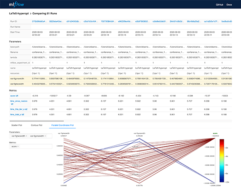The image size is (241, 195).
Task: Select the Parallel Coordinates Plot tab
Action: pyautogui.click(x=62, y=125)
